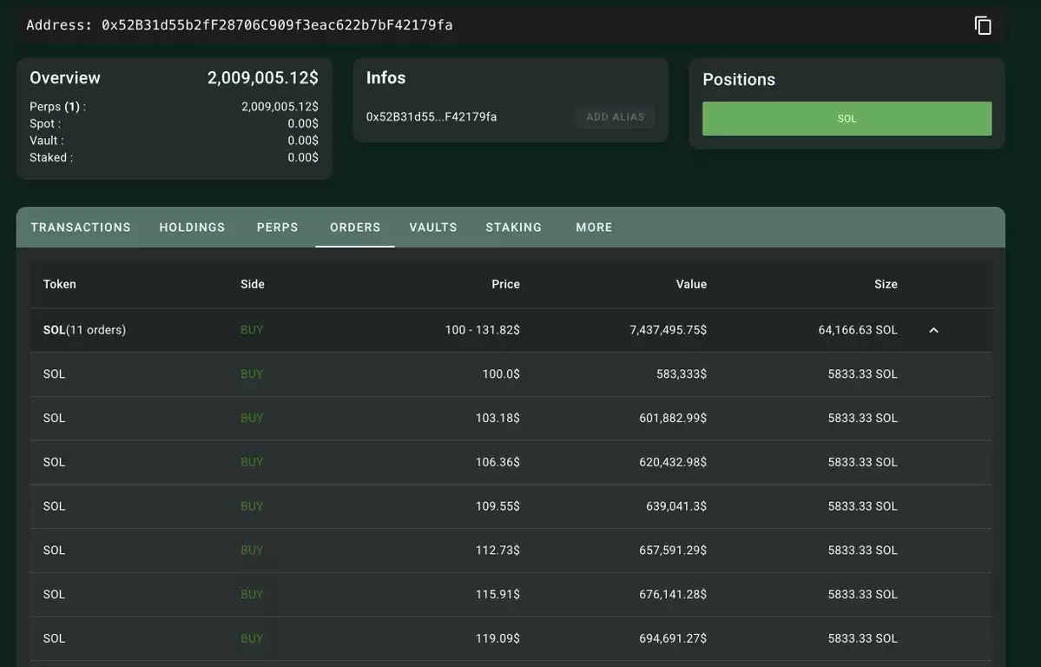Go to the Perps tab
The width and height of the screenshot is (1041, 667).
click(x=278, y=228)
